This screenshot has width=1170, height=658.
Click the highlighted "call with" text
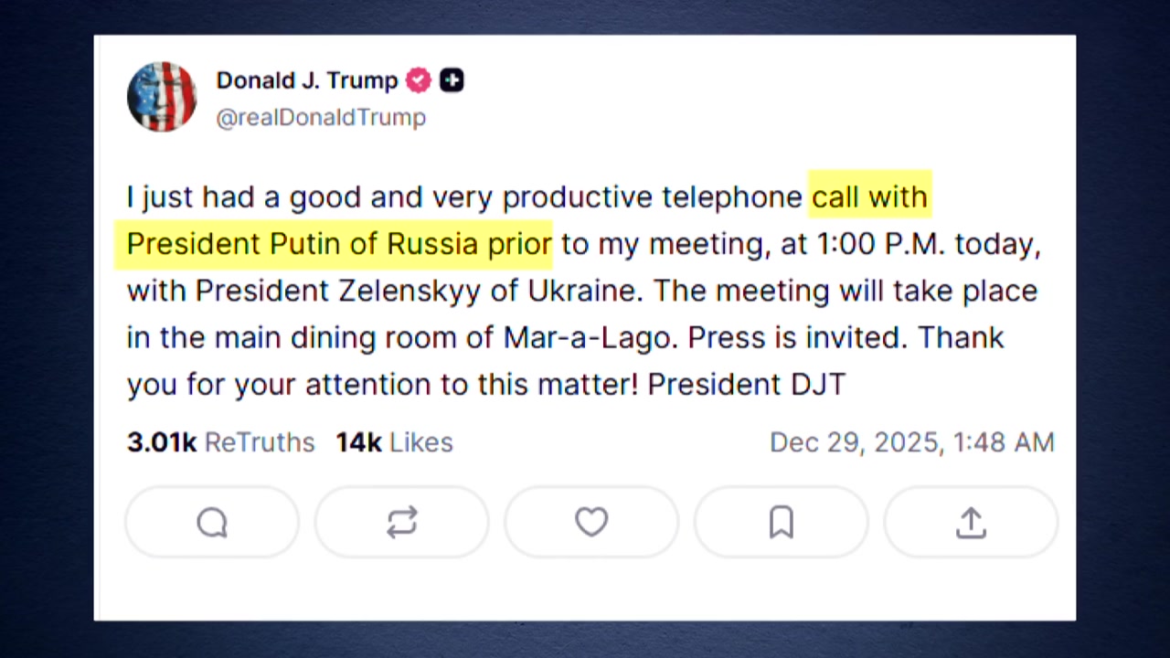coord(869,196)
